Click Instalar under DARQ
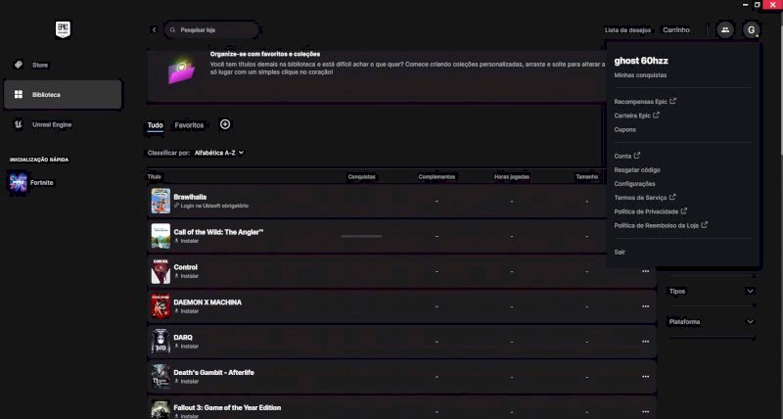783x419 pixels. pos(186,347)
